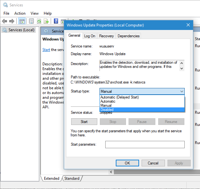Click the Forward arrow in Services toolbar

tap(12, 21)
